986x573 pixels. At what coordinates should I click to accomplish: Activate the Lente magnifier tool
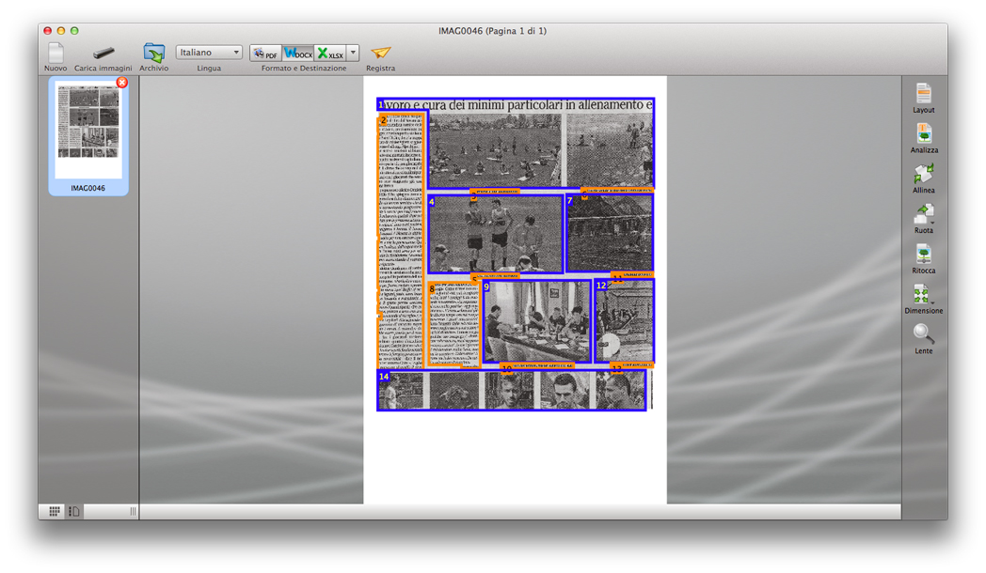[x=923, y=334]
